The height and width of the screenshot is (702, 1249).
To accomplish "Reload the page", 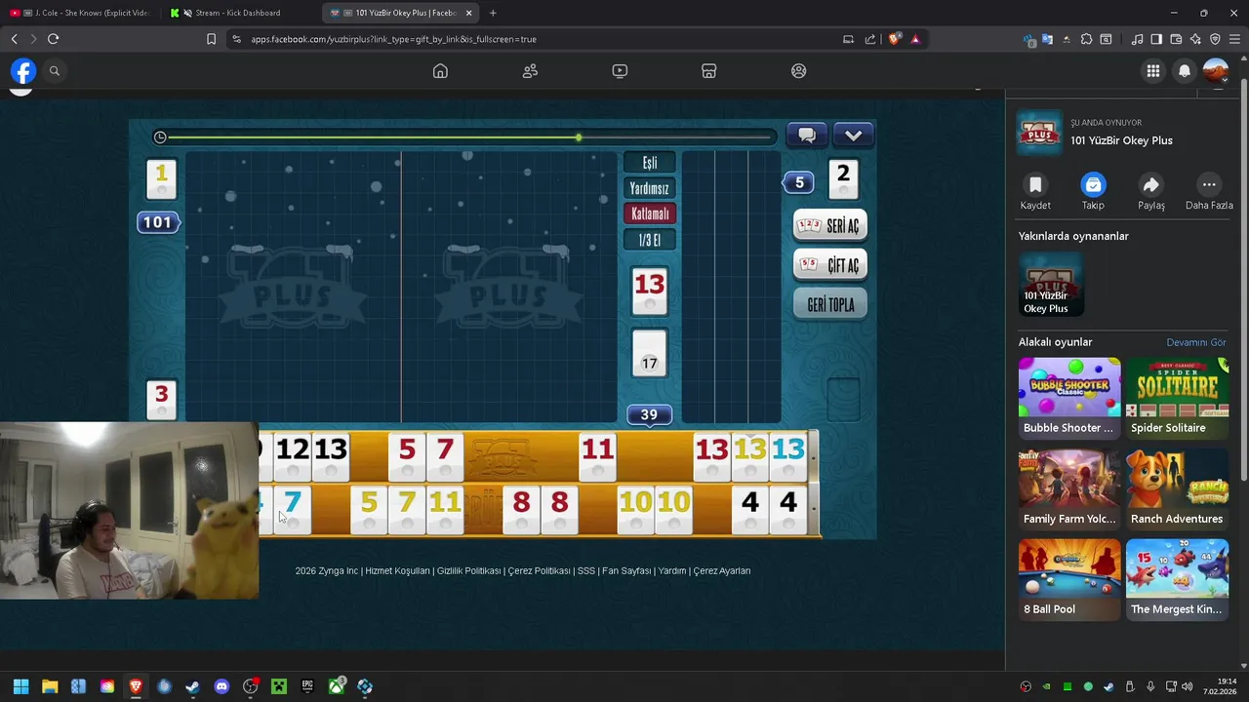I will pyautogui.click(x=53, y=39).
